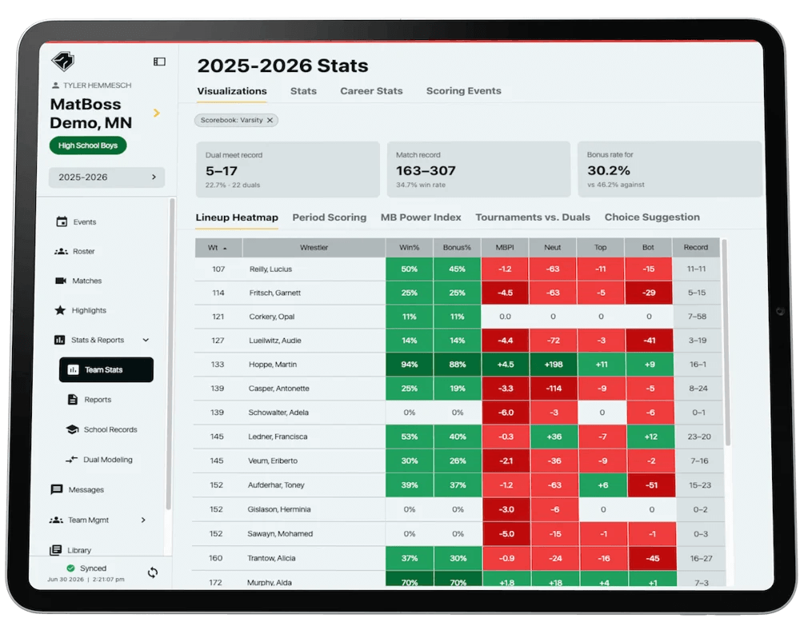Sort by the Win% column header
800x634 pixels.
[x=409, y=247]
